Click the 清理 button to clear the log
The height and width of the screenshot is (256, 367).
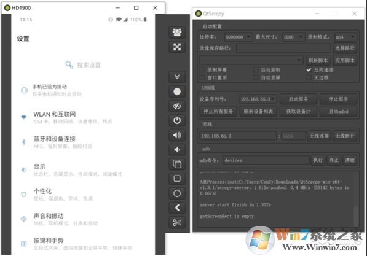click(x=350, y=160)
